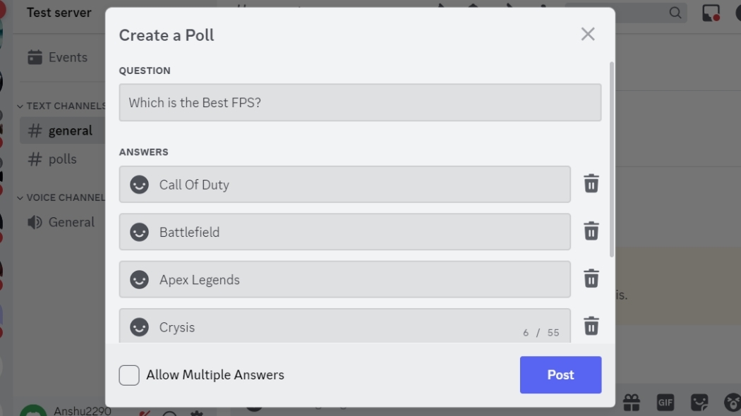Viewport: 741px width, 416px height.
Task: Open the Test server dropdown
Action: [x=59, y=12]
